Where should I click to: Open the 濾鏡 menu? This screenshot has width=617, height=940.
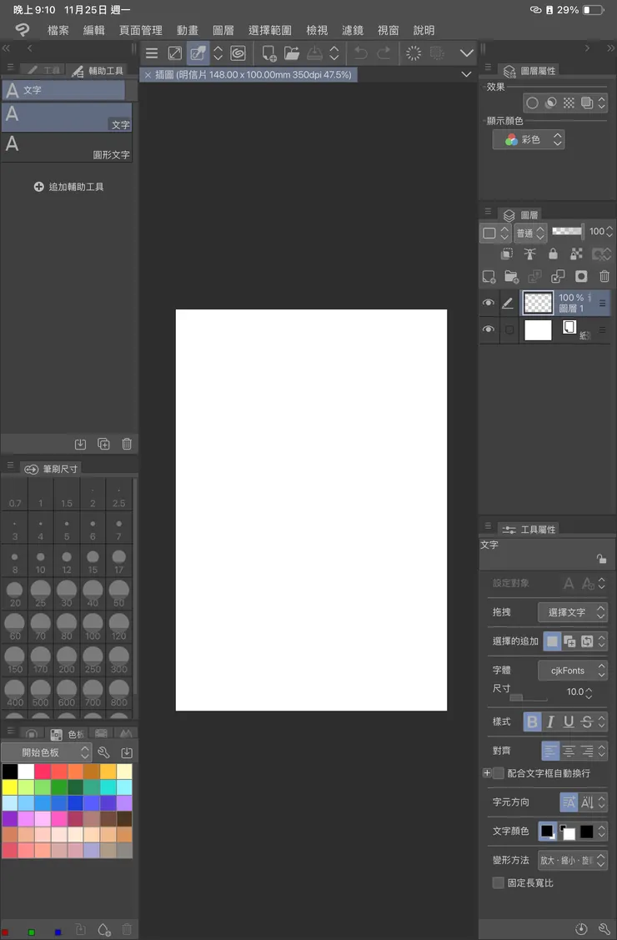pyautogui.click(x=353, y=30)
